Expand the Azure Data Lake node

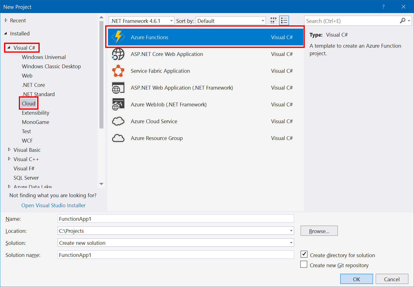coord(9,186)
